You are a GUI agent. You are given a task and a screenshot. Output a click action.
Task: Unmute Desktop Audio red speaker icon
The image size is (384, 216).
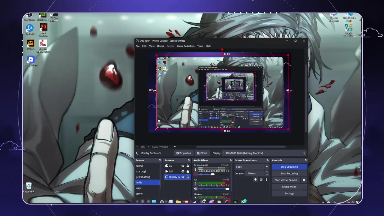pyautogui.click(x=196, y=174)
